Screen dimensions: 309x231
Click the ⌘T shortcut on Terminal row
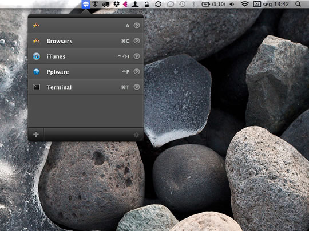(x=125, y=87)
